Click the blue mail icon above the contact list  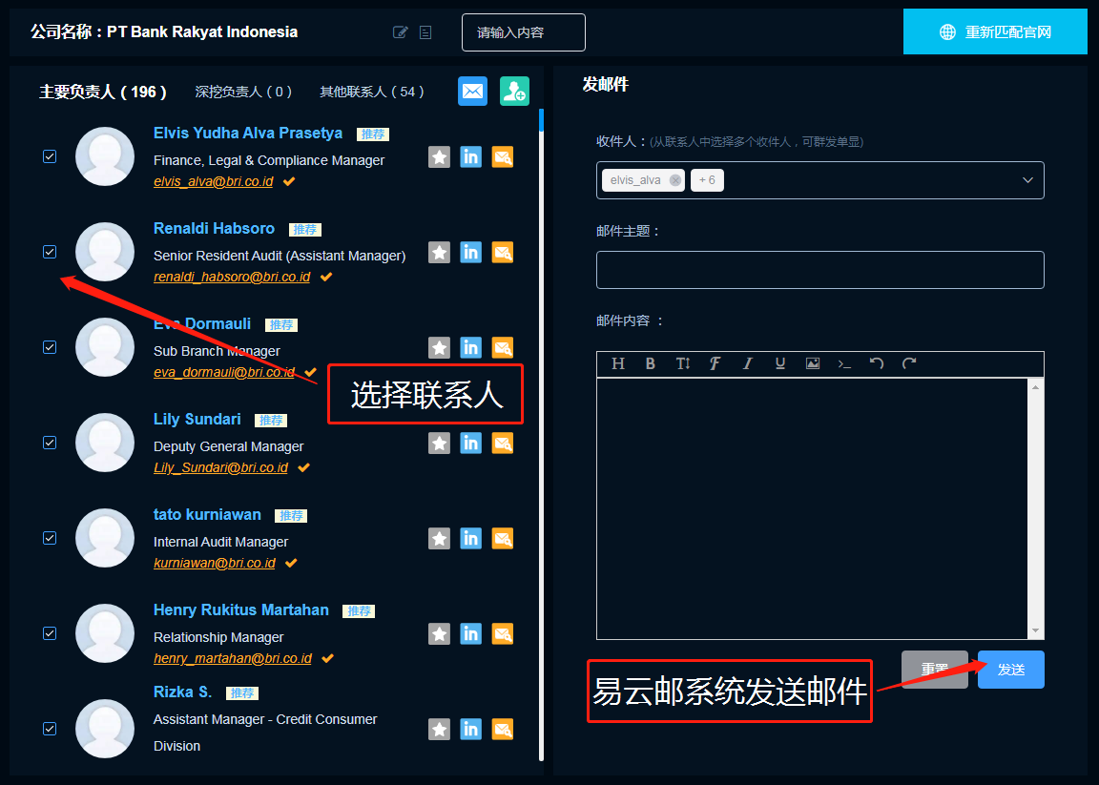click(x=472, y=92)
